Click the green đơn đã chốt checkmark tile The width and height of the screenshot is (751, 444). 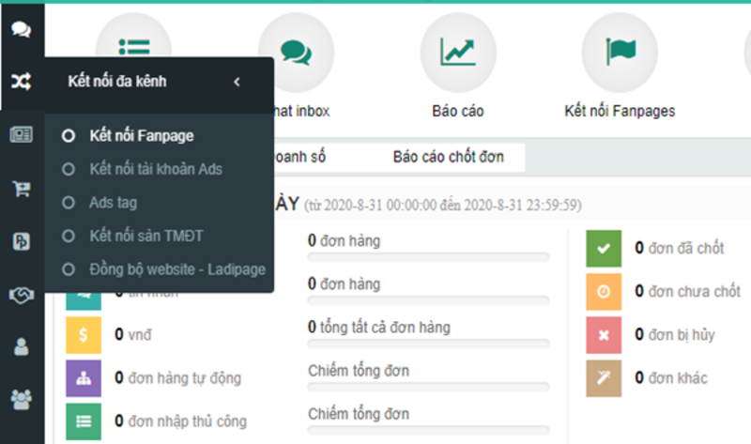coord(604,248)
